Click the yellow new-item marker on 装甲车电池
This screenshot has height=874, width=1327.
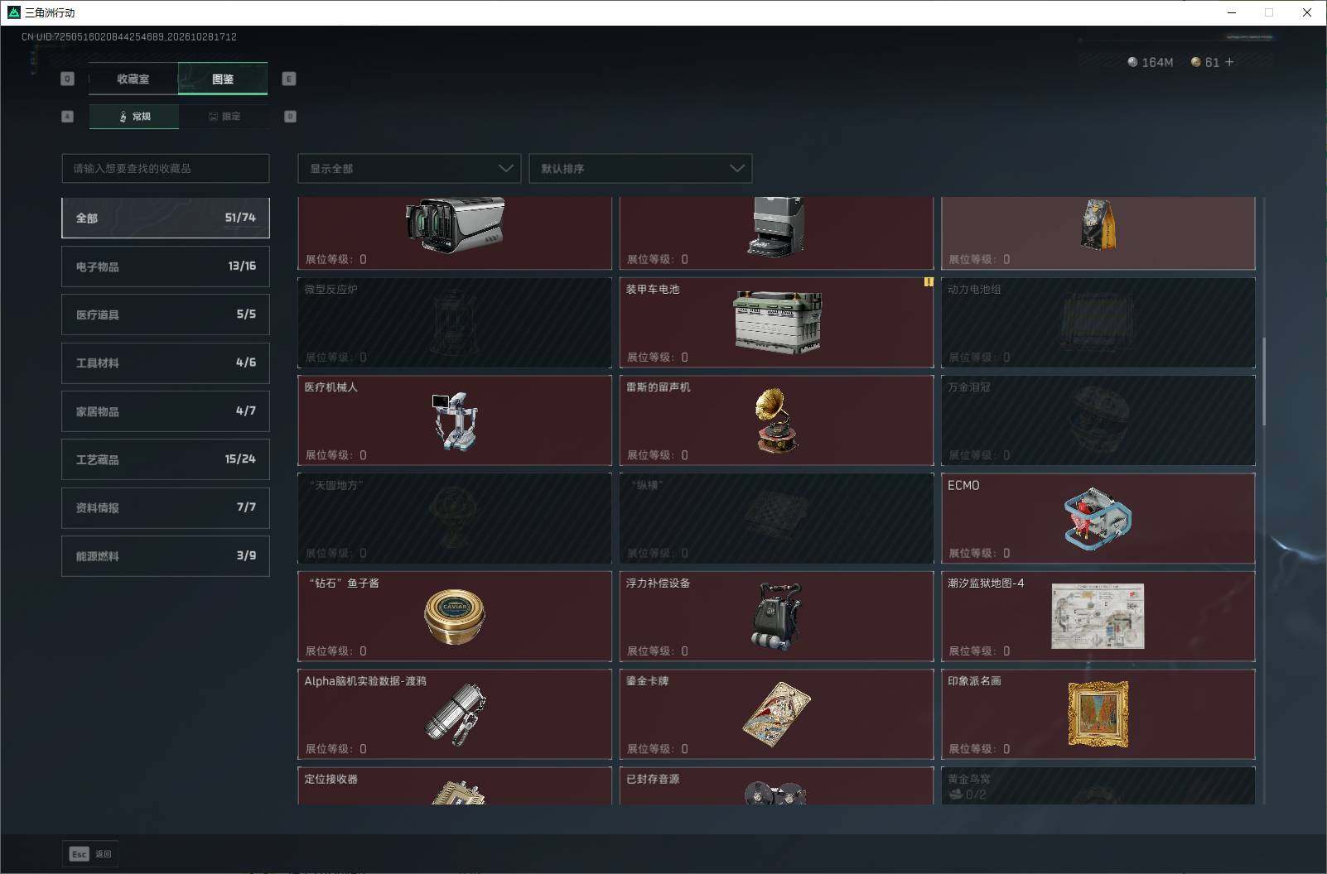(929, 282)
